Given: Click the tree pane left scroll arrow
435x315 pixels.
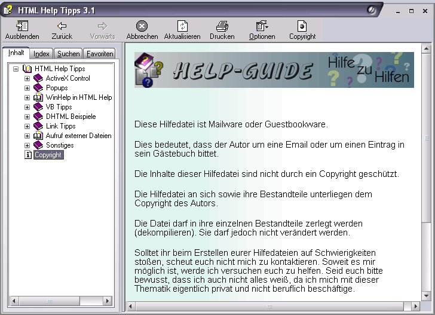Looking at the screenshot, I should (x=14, y=301).
